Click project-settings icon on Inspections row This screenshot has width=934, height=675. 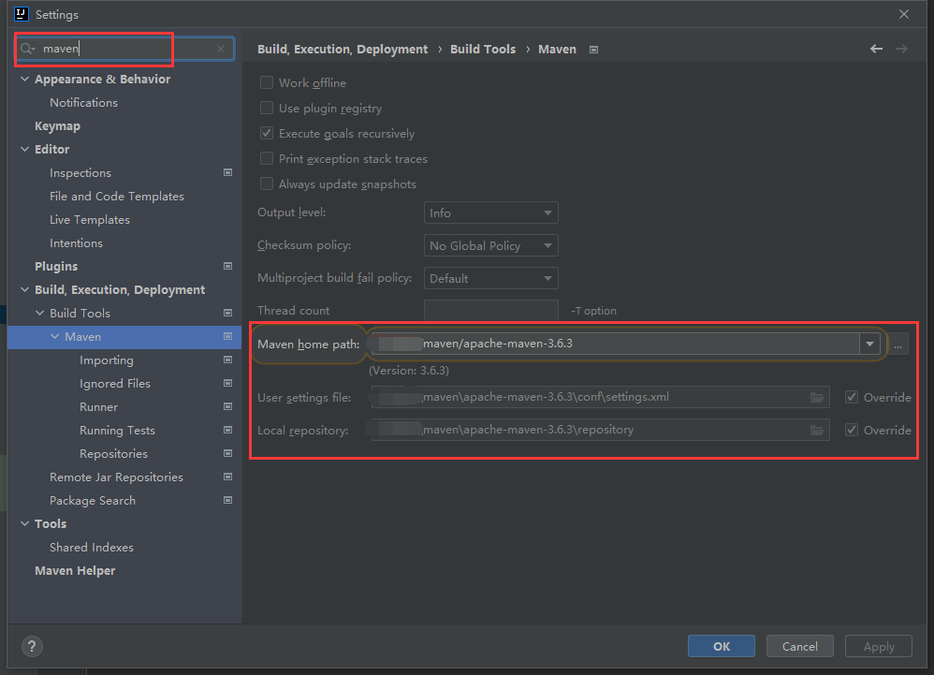pyautogui.click(x=227, y=173)
